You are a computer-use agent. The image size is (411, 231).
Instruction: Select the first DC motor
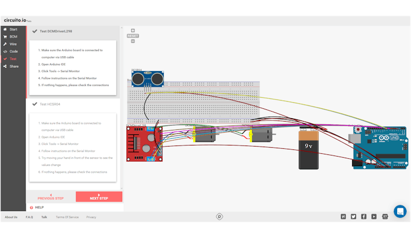[x=205, y=134]
